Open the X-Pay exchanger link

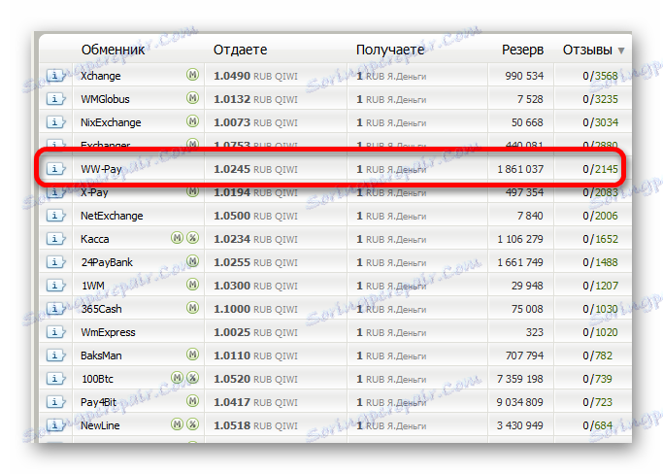[x=94, y=192]
